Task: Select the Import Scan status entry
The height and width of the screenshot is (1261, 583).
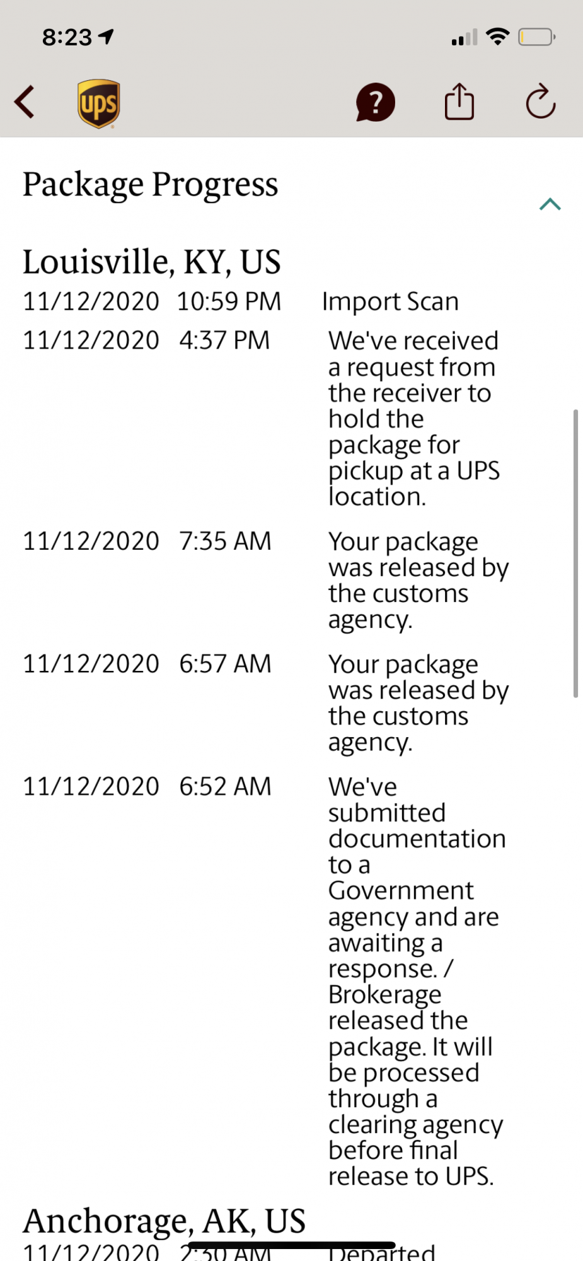Action: [x=390, y=301]
